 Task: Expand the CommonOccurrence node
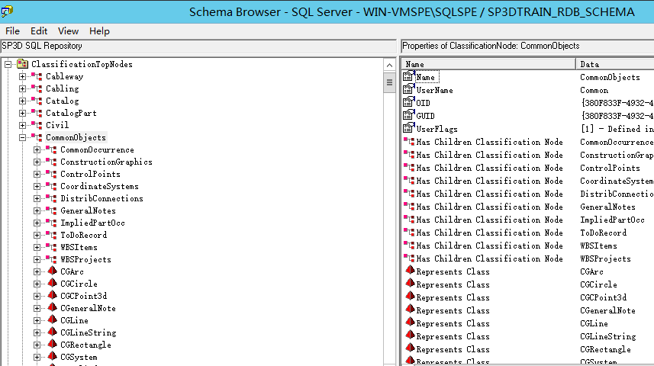(x=37, y=149)
